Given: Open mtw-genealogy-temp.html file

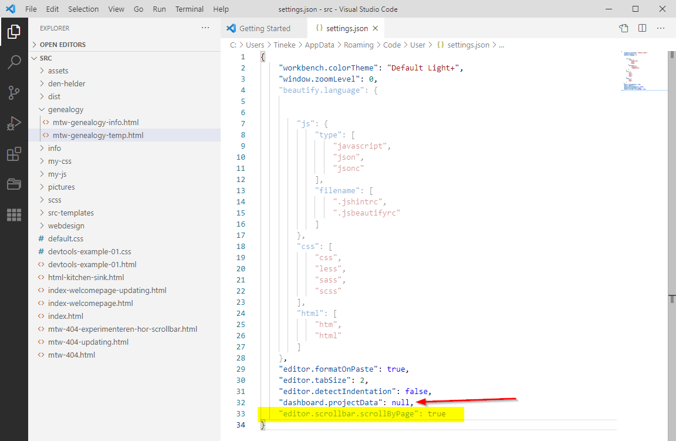Looking at the screenshot, I should pos(124,136).
